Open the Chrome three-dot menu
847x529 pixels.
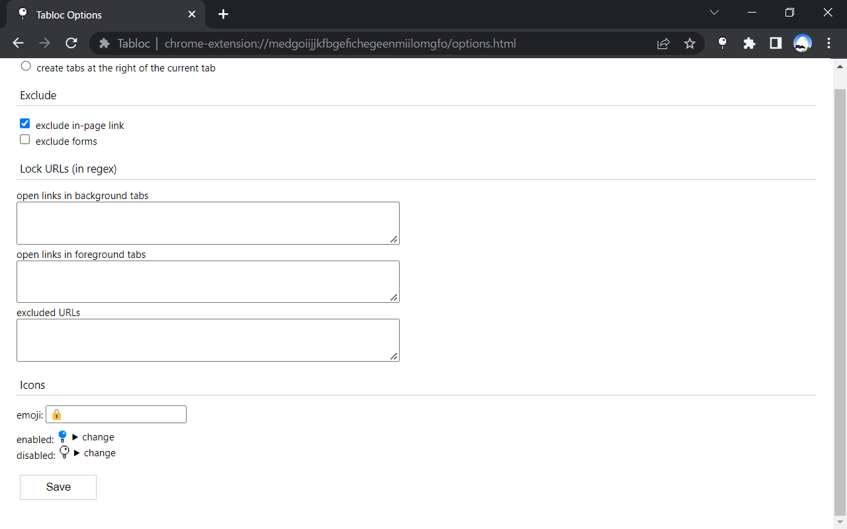coord(829,44)
